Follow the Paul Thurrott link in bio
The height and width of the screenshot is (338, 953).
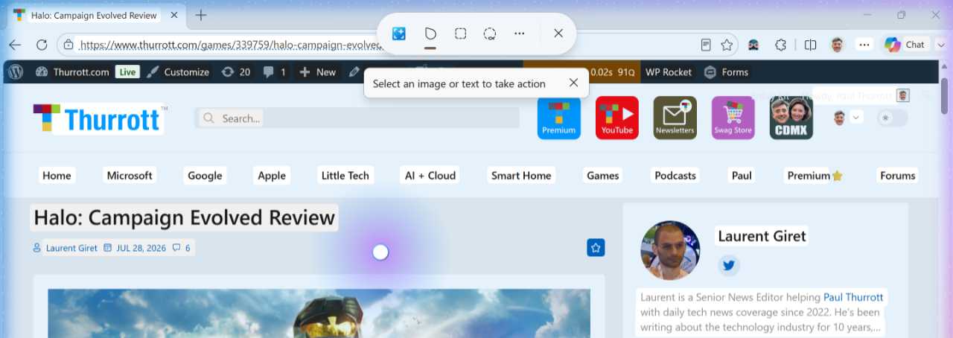click(853, 296)
